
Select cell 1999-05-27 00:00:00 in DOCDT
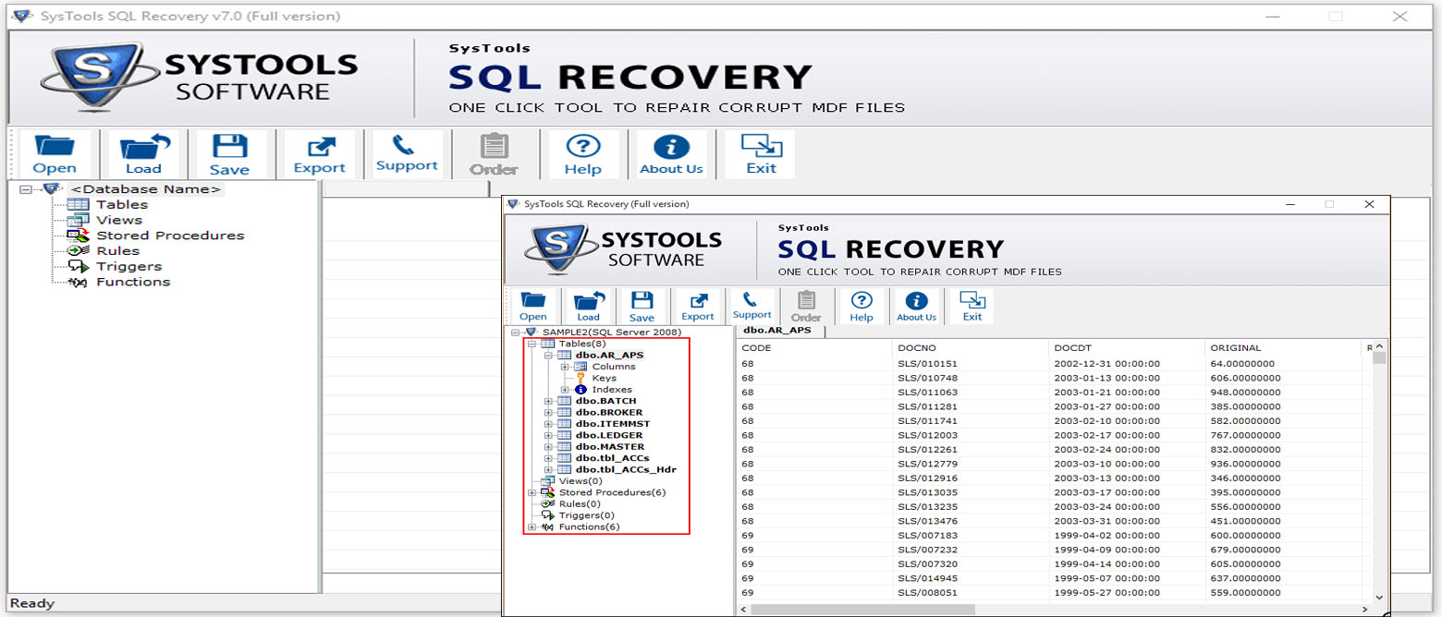pyautogui.click(x=1106, y=593)
